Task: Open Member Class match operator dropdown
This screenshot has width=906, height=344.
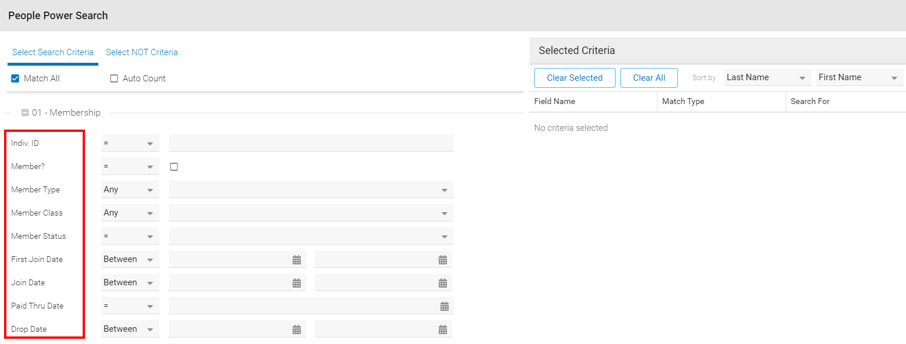Action: click(130, 213)
